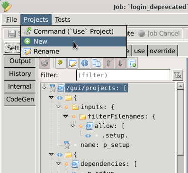Collapse the dependencies tree node
188x173 pixels.
pyautogui.click(x=58, y=164)
